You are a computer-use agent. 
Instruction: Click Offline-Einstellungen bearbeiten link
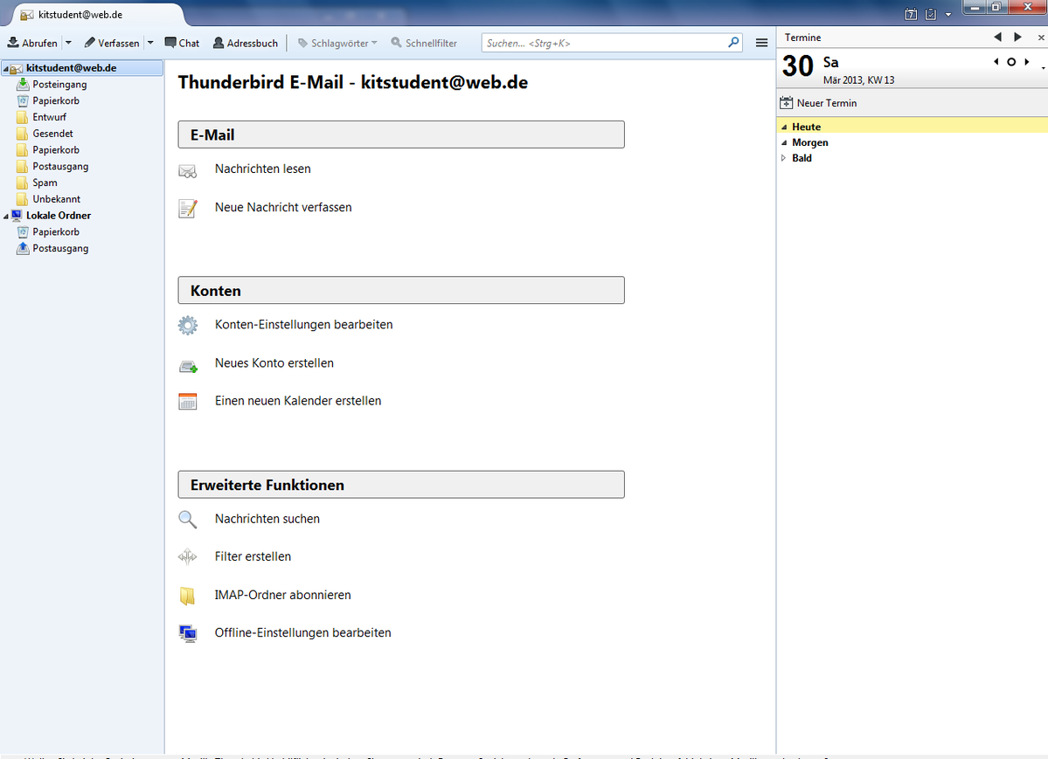coord(302,632)
